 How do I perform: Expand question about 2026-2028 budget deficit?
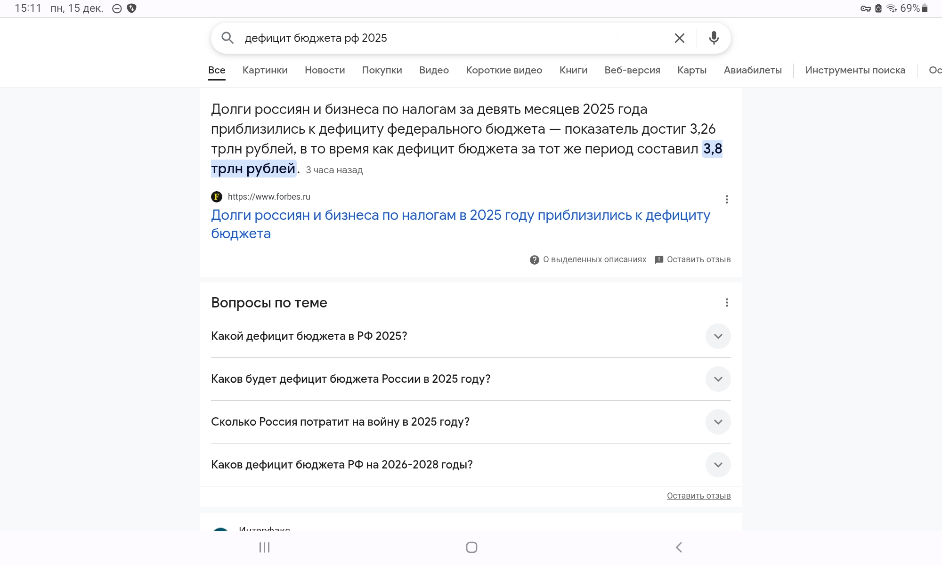[718, 465]
